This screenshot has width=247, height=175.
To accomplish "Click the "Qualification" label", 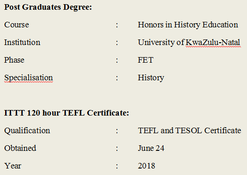I will (27, 131).
